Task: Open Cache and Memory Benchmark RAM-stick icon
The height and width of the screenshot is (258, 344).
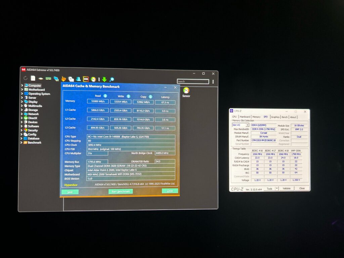Action: [48, 79]
